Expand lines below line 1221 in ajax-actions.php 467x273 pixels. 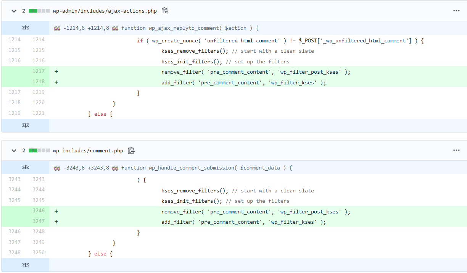pyautogui.click(x=26, y=125)
